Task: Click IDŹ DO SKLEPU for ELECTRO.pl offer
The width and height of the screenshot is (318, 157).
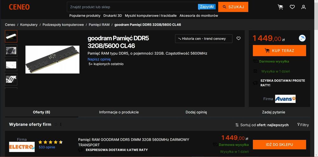Action: (x=279, y=145)
